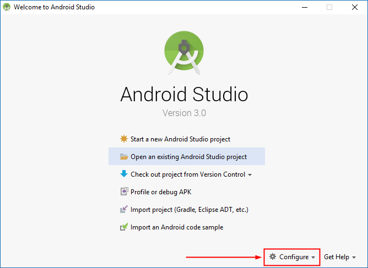The width and height of the screenshot is (368, 268).
Task: Click the Welcome to Android Studio title
Action: [x=54, y=7]
